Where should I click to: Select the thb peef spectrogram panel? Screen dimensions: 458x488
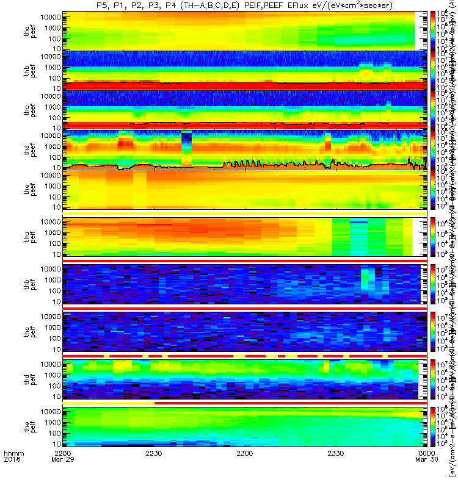245,70
